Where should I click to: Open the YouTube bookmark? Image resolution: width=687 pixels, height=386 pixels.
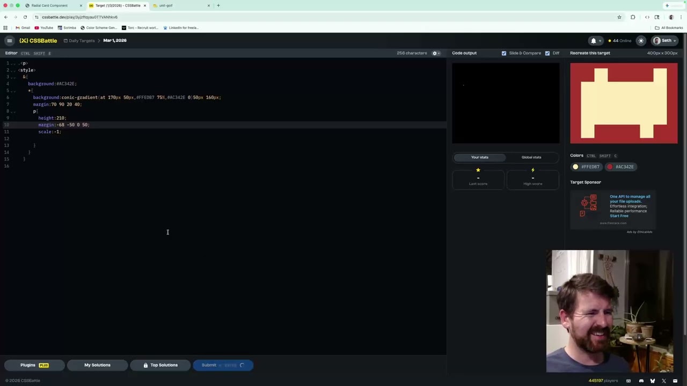(x=44, y=28)
